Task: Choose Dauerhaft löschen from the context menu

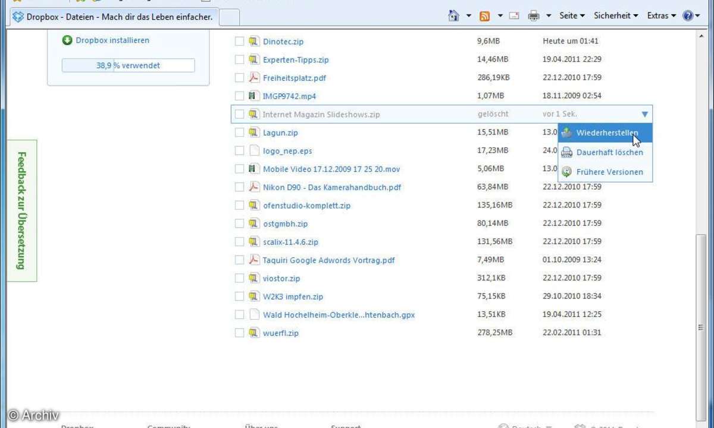Action: (x=605, y=153)
